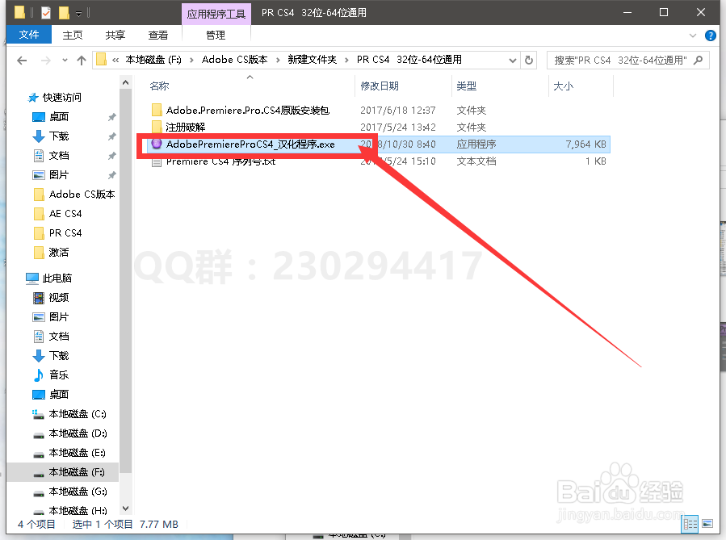Expand the address bar history dropdown
This screenshot has height=540, width=726.
[512, 61]
